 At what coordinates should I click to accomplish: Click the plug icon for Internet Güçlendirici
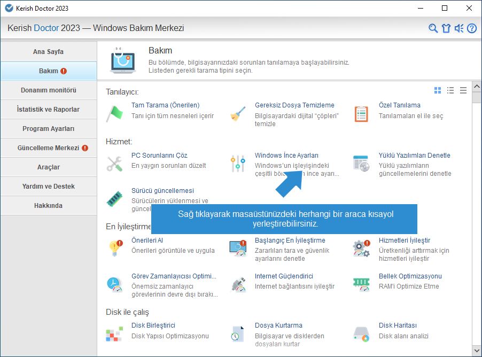click(x=238, y=284)
